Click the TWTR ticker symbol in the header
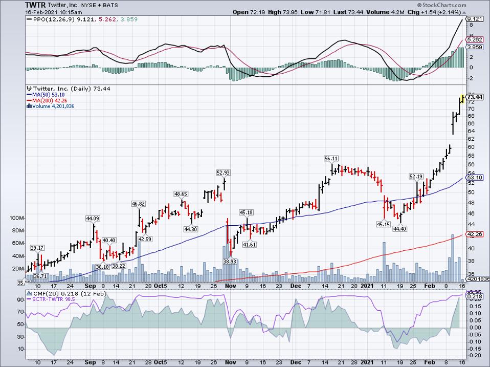 (x=36, y=5)
